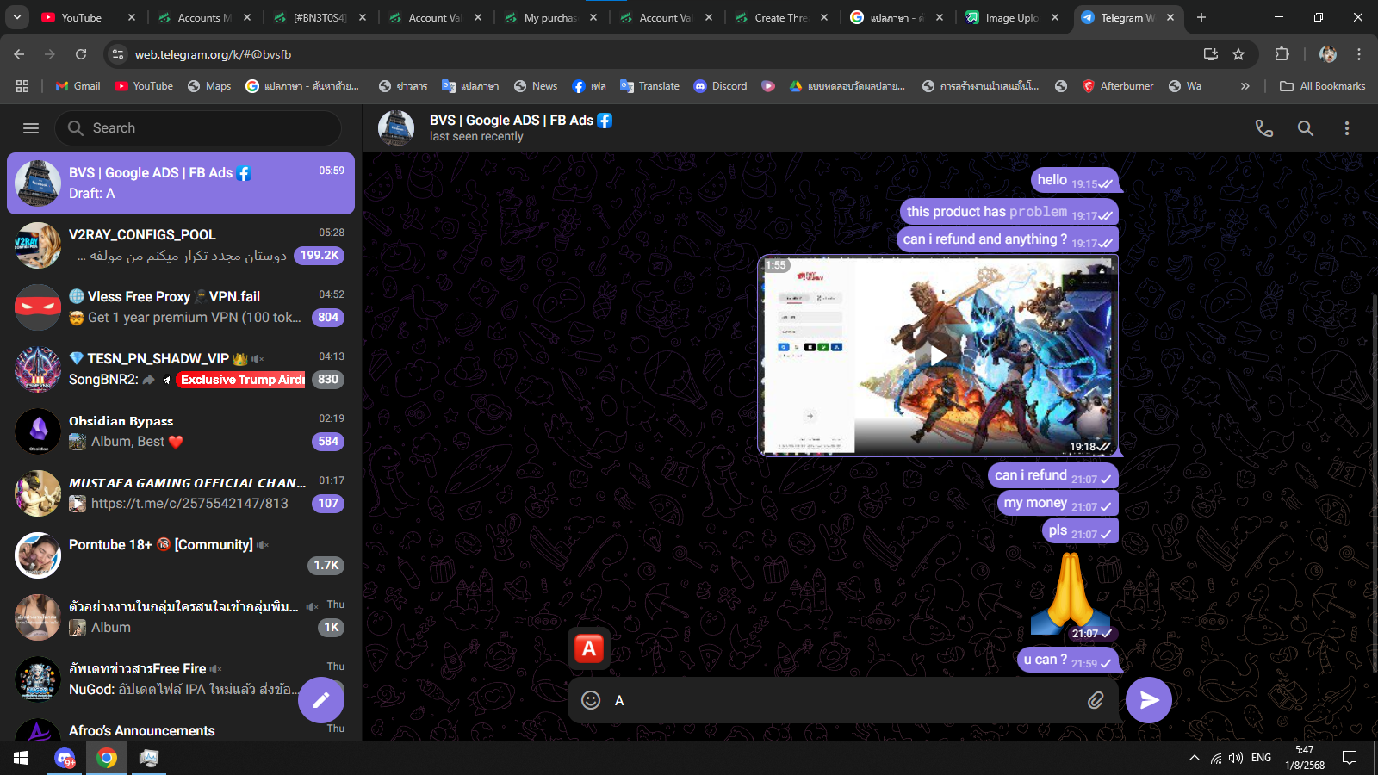
Task: Click the 'u can ?' message
Action: tap(1068, 660)
